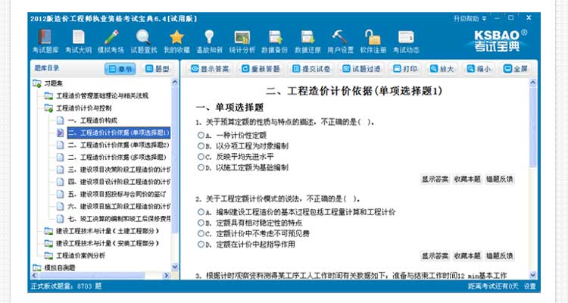Viewport: 568px width, 303px height.
Task: Open 我的收藏 favorites star icon
Action: [x=176, y=41]
